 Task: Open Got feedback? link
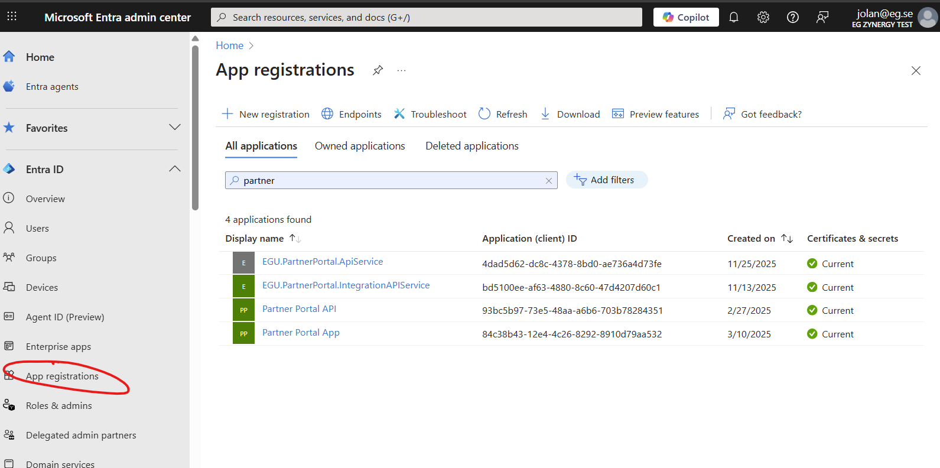pos(763,114)
